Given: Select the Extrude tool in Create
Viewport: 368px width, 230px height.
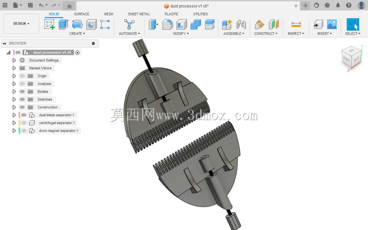Looking at the screenshot, I should pos(63,24).
